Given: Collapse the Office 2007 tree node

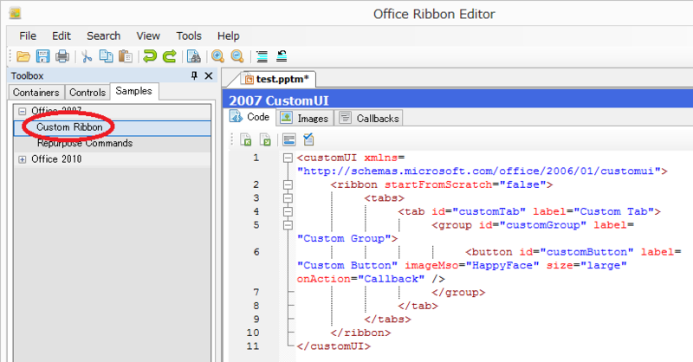Looking at the screenshot, I should [x=23, y=111].
